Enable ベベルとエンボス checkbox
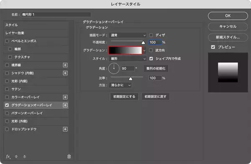This screenshot has height=164, width=251. (x=7, y=41)
